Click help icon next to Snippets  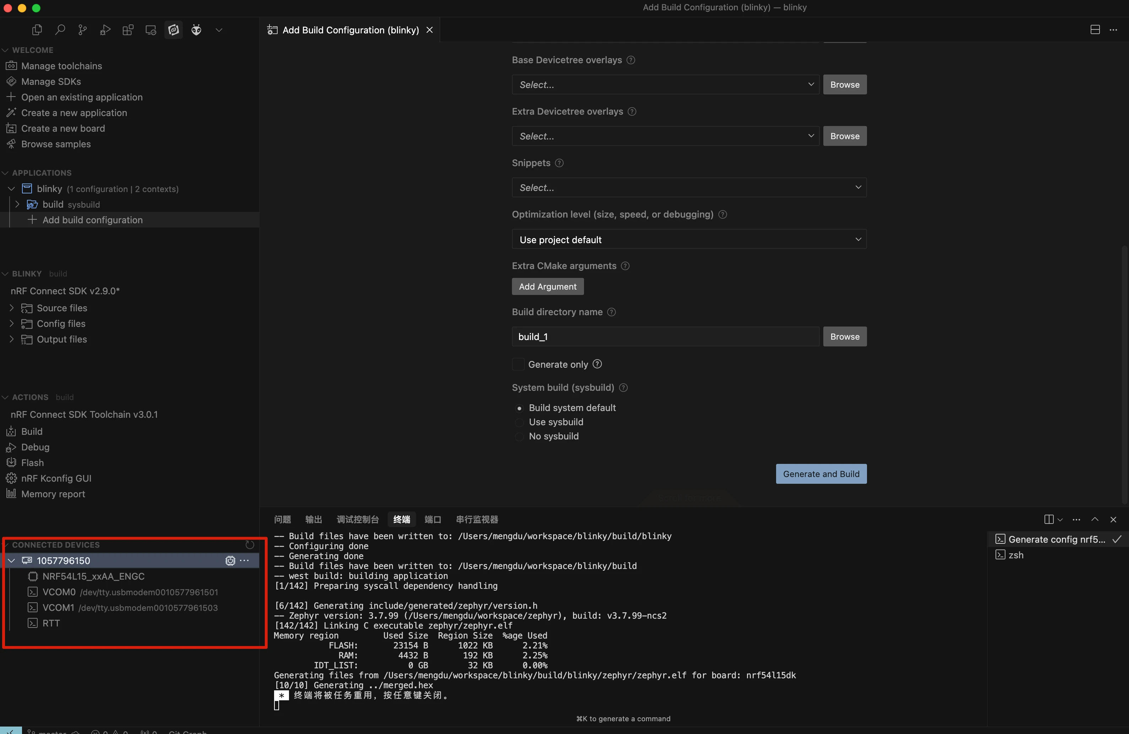(x=559, y=163)
